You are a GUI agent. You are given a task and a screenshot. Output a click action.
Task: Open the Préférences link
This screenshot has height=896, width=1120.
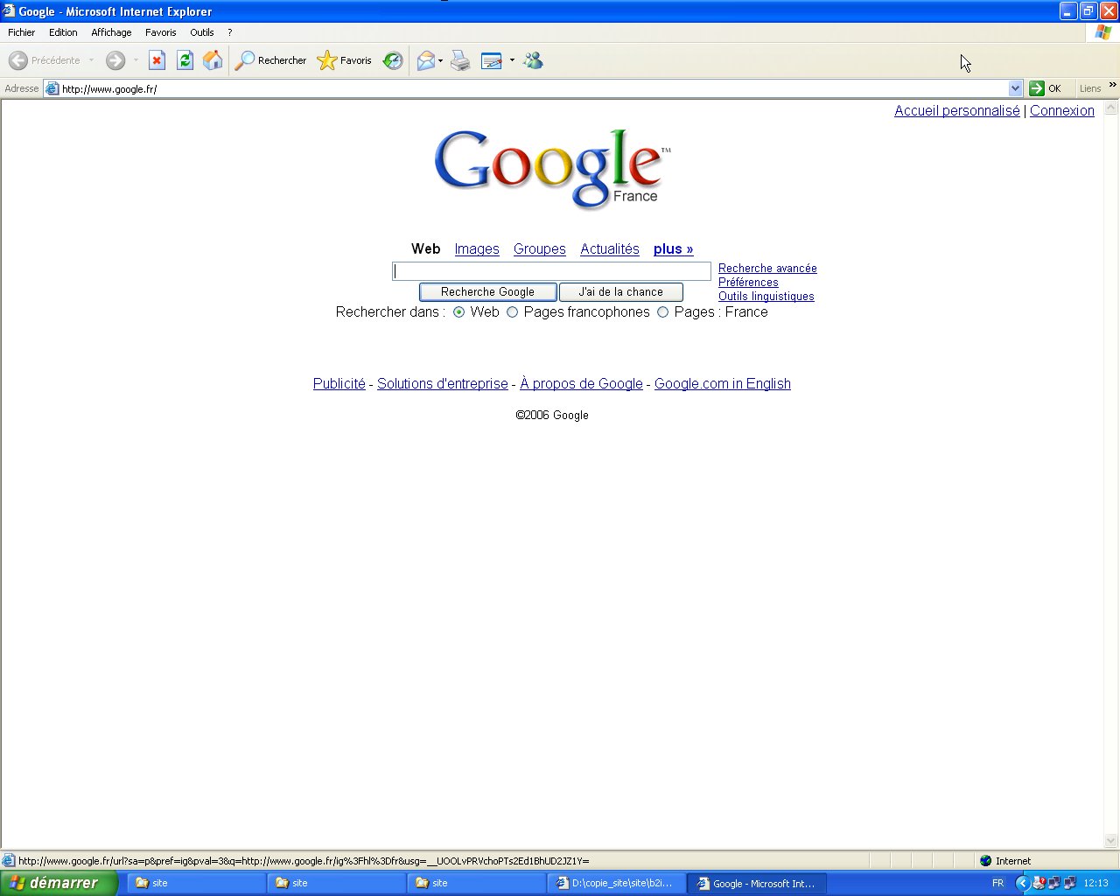[748, 283]
